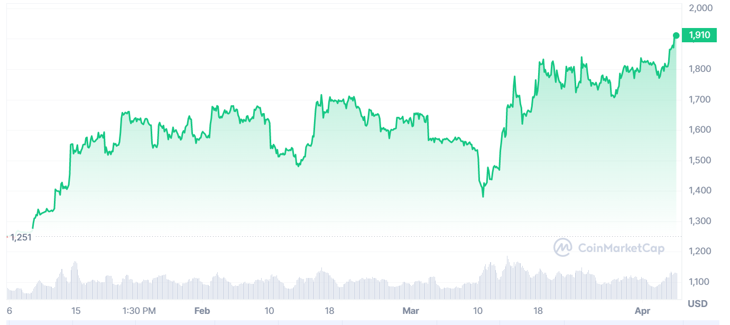
Task: Click the 18 date label right after Mar
Action: [x=538, y=311]
